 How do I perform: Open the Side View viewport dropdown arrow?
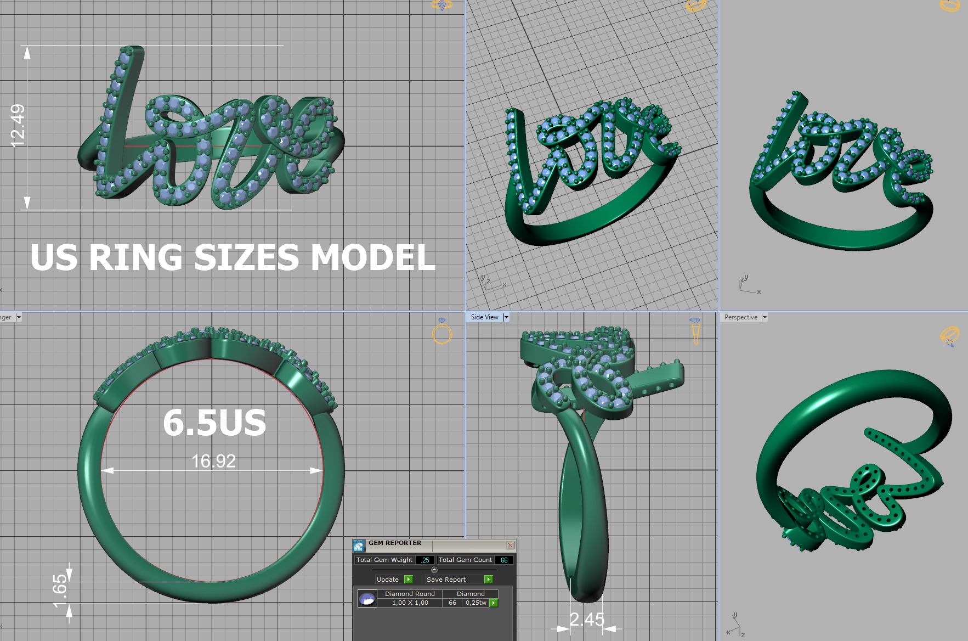coord(506,317)
